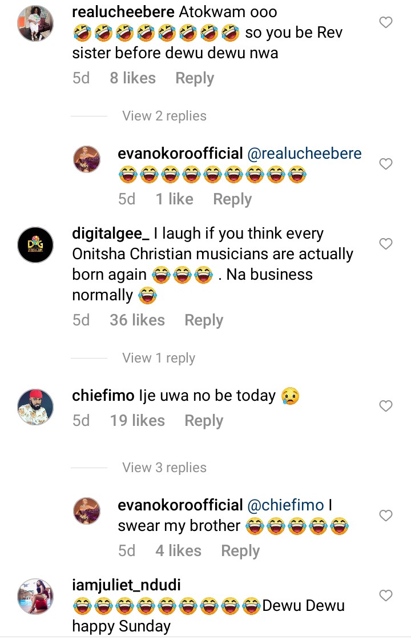Open iamjuliet_ndudi's profile picture
Image resolution: width=411 pixels, height=640 pixels.
35,597
